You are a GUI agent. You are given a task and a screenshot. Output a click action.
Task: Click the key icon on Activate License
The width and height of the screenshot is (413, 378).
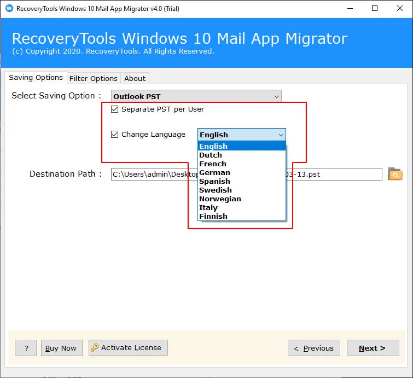pyautogui.click(x=95, y=348)
